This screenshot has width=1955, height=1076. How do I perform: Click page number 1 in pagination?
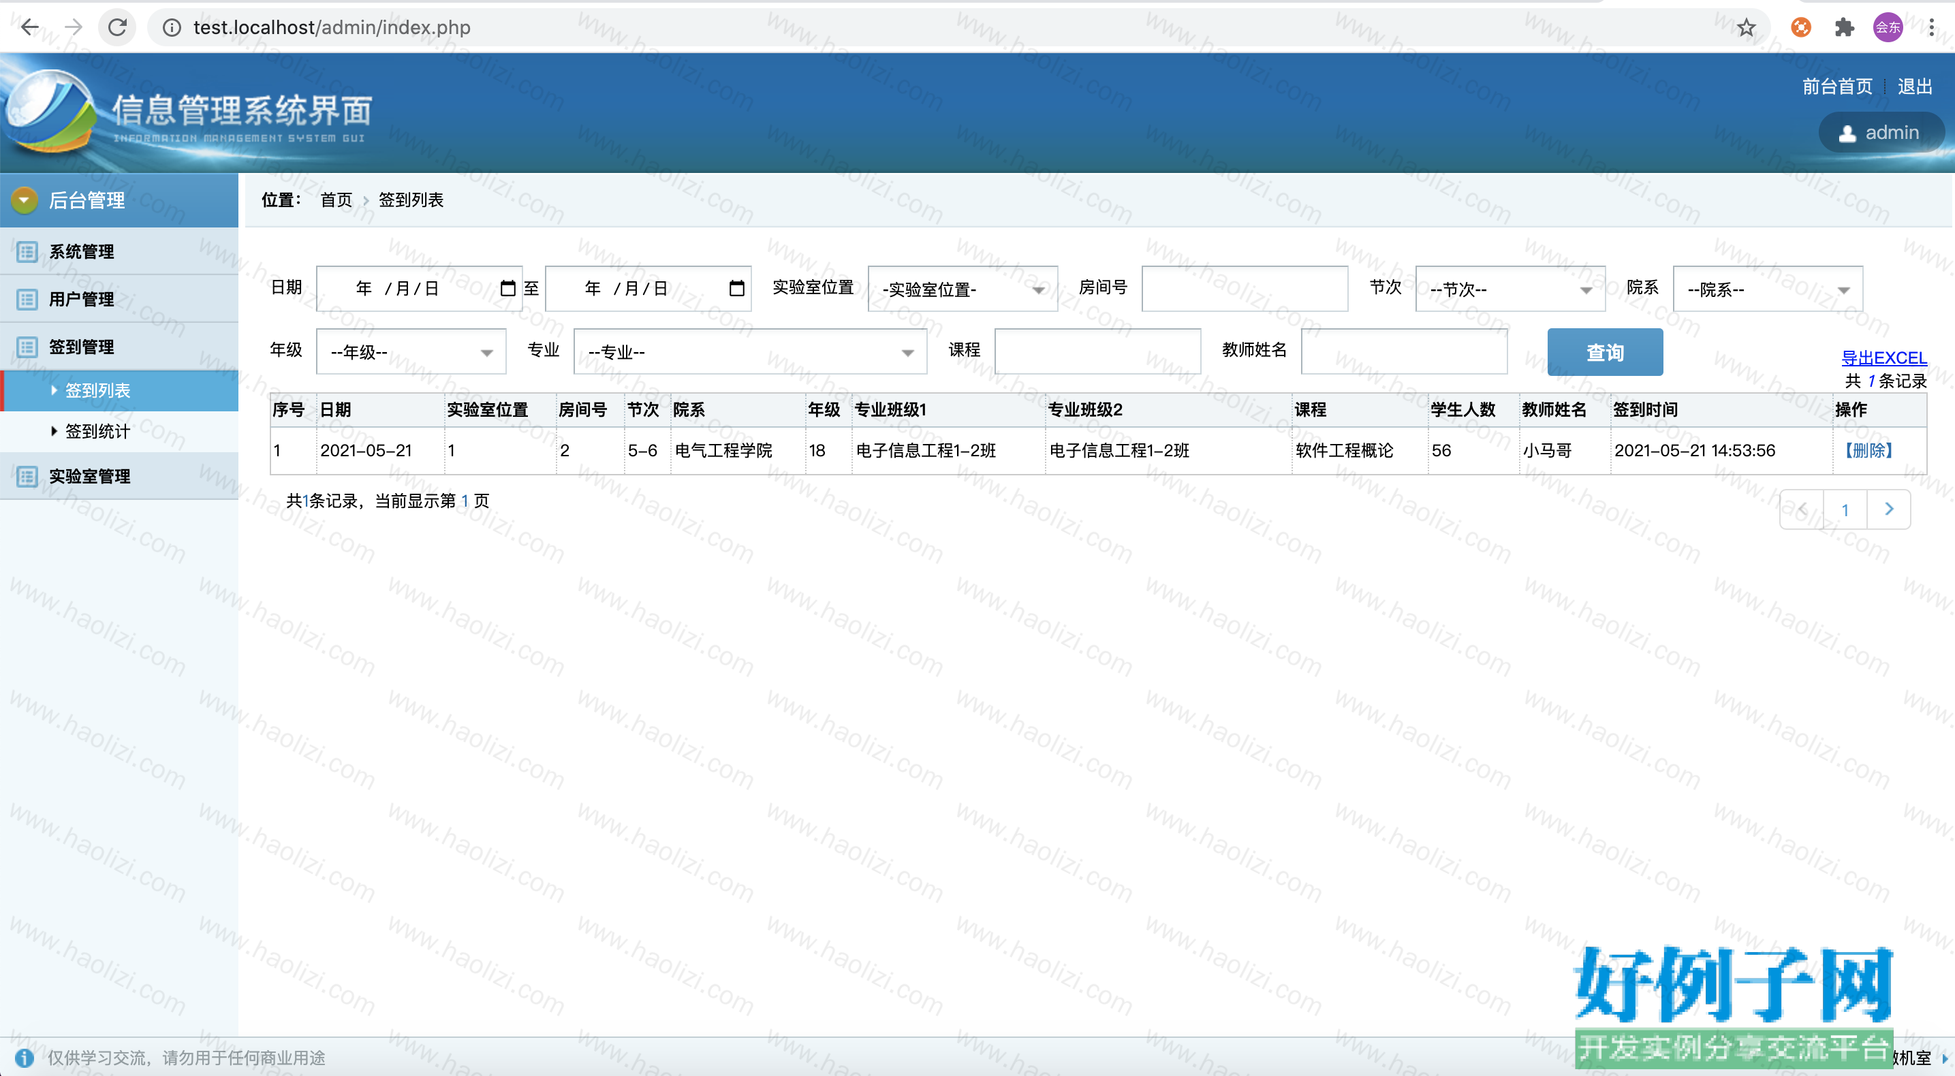tap(1845, 509)
